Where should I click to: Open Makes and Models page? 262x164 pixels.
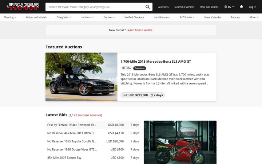(x=36, y=17)
